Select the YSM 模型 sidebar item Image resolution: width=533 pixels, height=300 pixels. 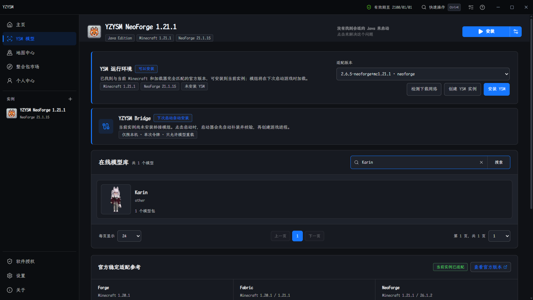click(x=39, y=39)
